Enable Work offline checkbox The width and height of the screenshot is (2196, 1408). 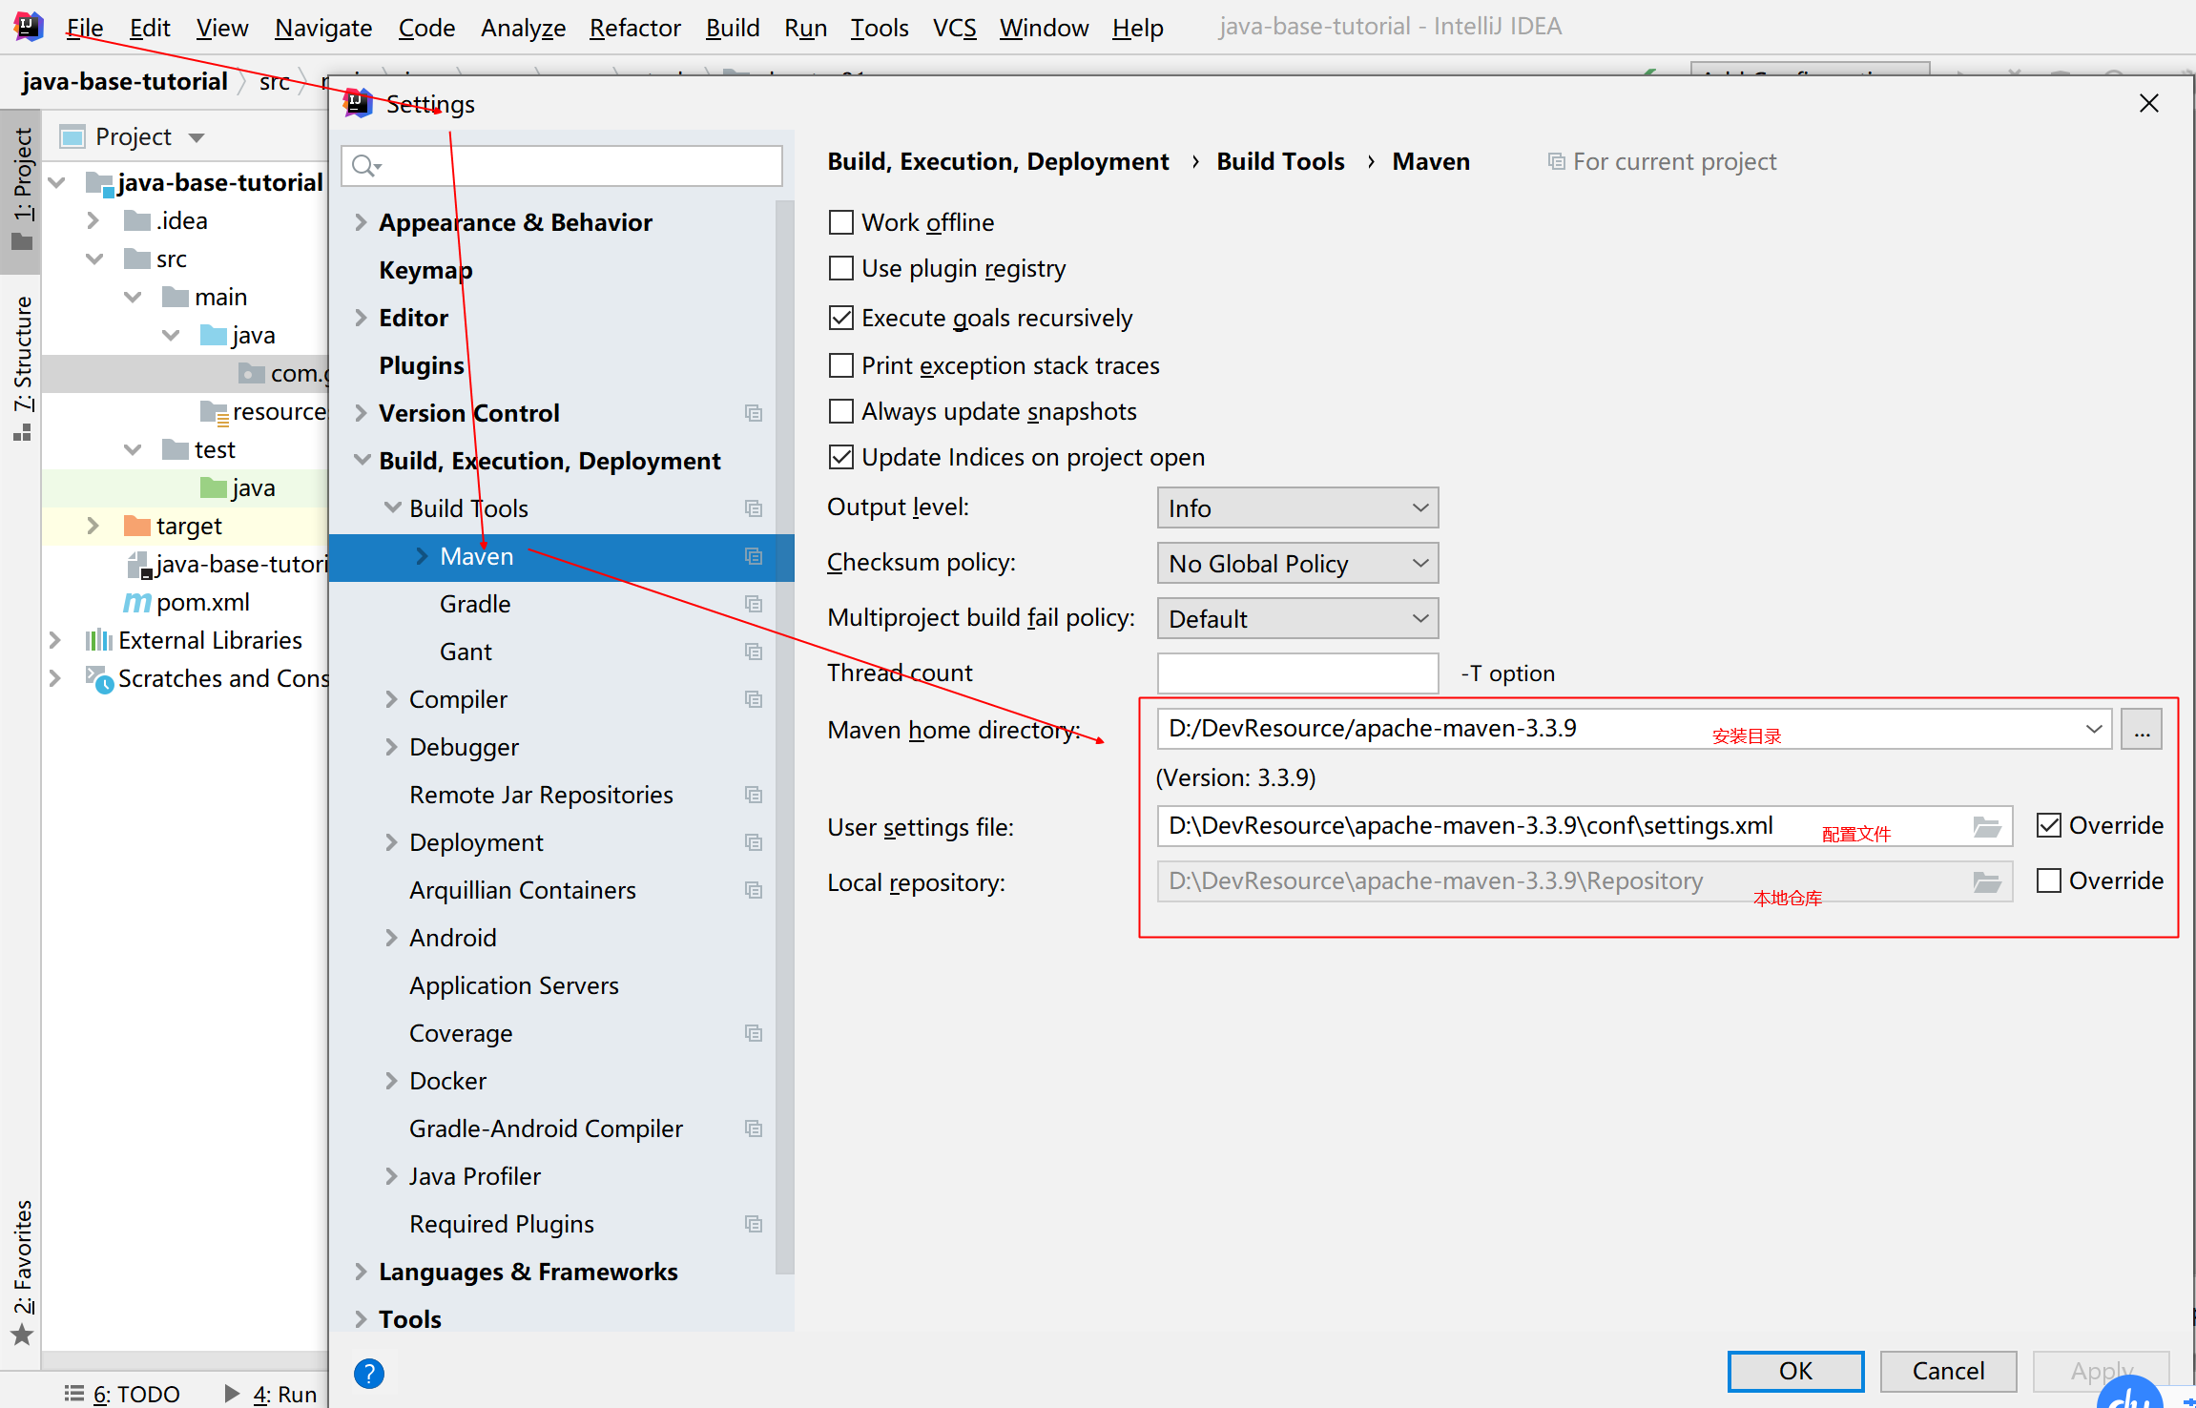(840, 222)
